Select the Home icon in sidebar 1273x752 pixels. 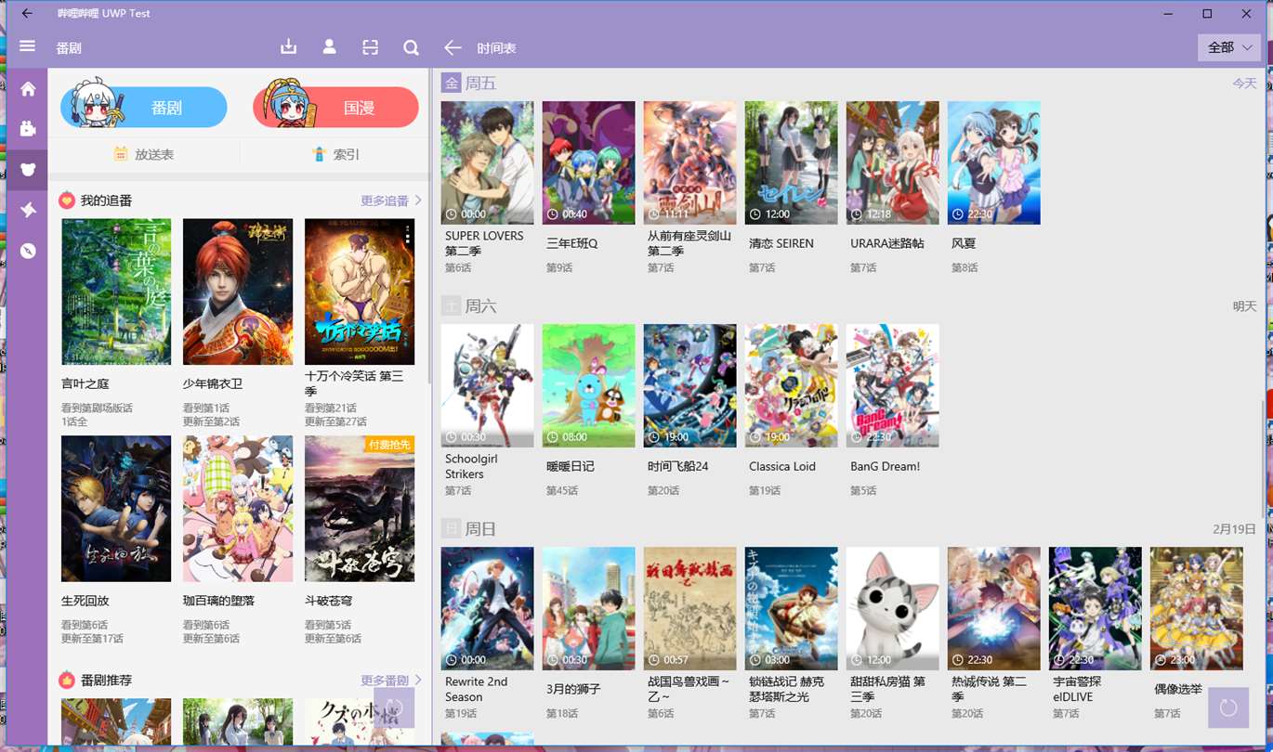[28, 89]
